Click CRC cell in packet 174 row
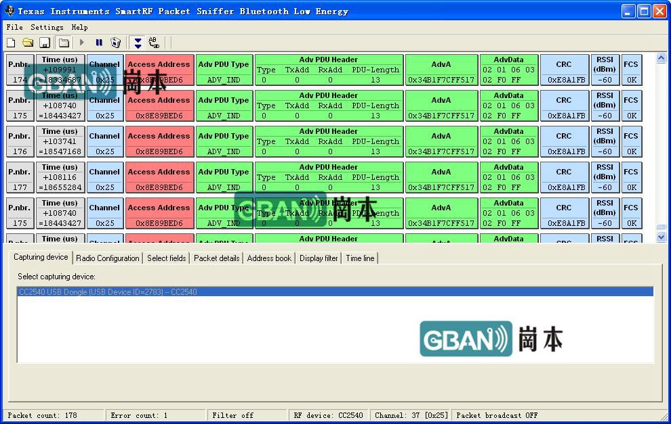The image size is (671, 424). [565, 70]
